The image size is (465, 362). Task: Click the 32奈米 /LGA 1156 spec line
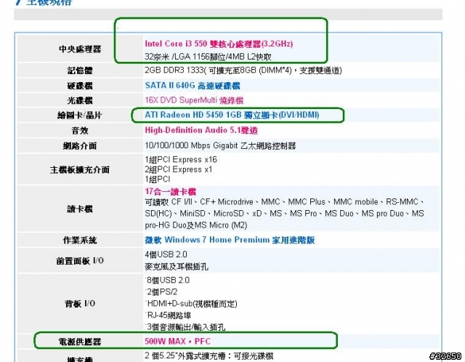[208, 57]
